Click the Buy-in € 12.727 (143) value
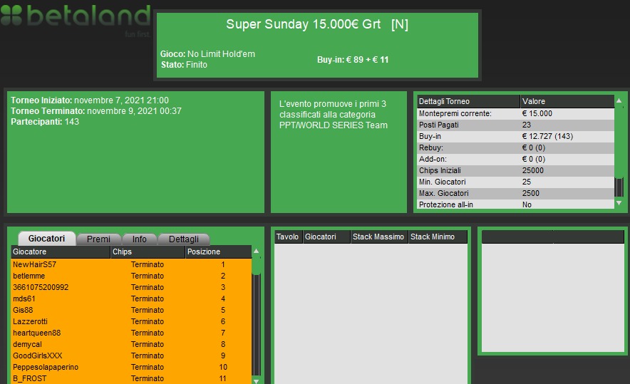The height and width of the screenshot is (384, 630). [x=547, y=136]
